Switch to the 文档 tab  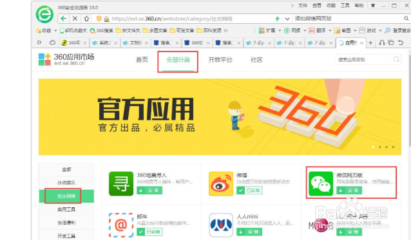135,42
